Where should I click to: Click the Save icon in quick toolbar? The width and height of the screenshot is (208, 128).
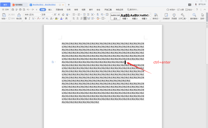click(13, 10)
